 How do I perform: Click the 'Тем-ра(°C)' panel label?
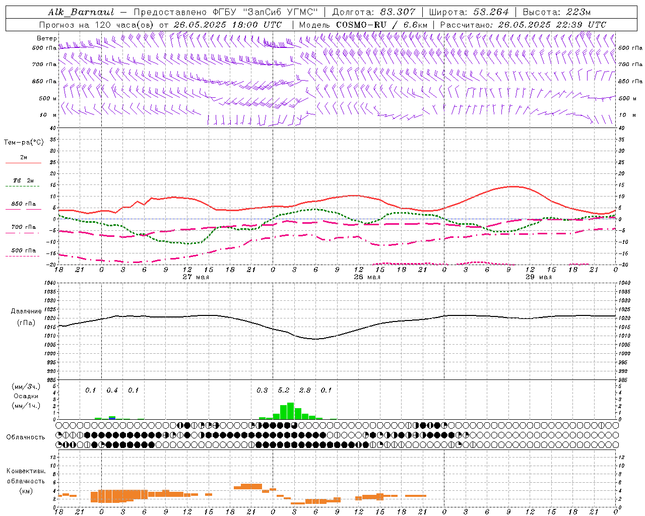pyautogui.click(x=24, y=143)
